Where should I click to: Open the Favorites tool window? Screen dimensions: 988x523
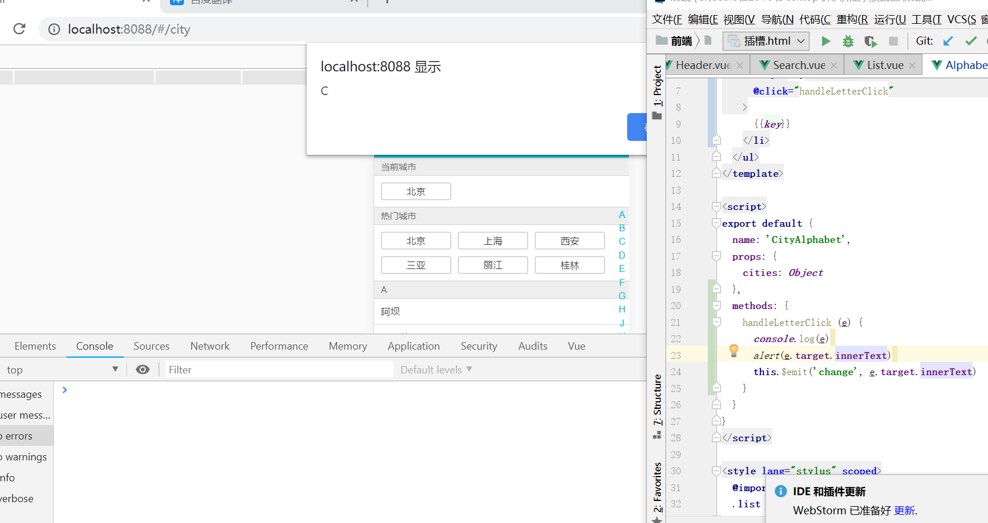657,492
